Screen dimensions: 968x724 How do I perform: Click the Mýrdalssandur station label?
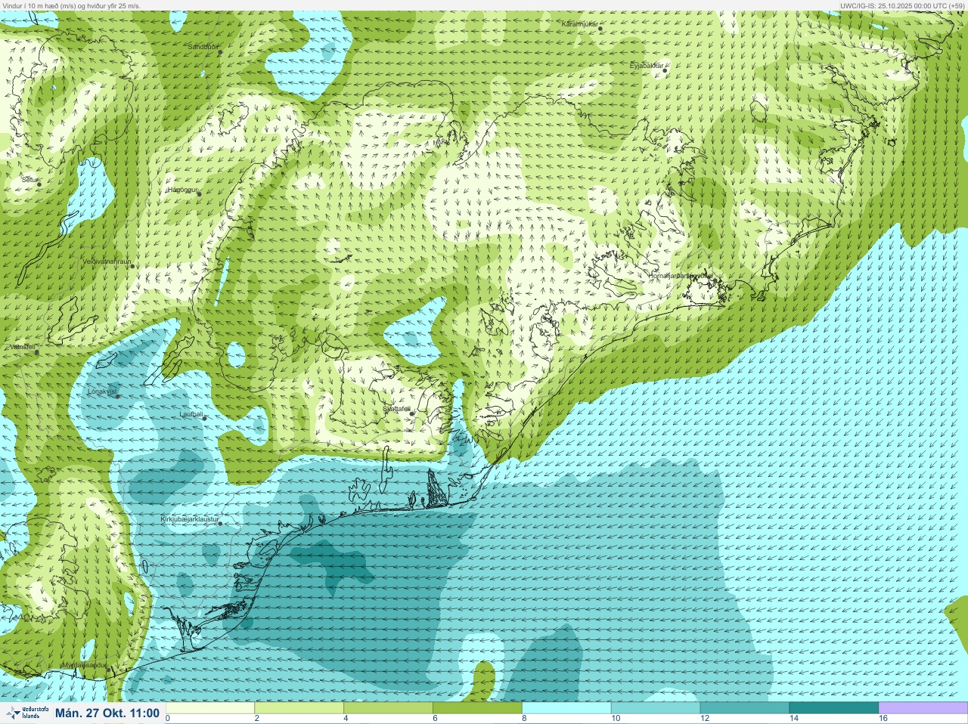click(84, 665)
